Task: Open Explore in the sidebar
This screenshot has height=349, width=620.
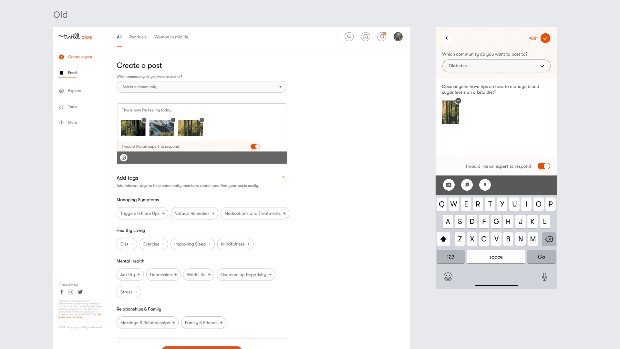Action: click(74, 91)
